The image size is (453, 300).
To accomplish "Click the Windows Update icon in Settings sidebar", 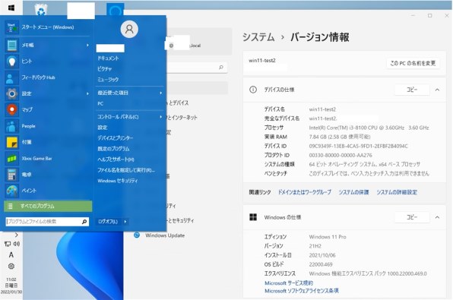I will click(137, 235).
